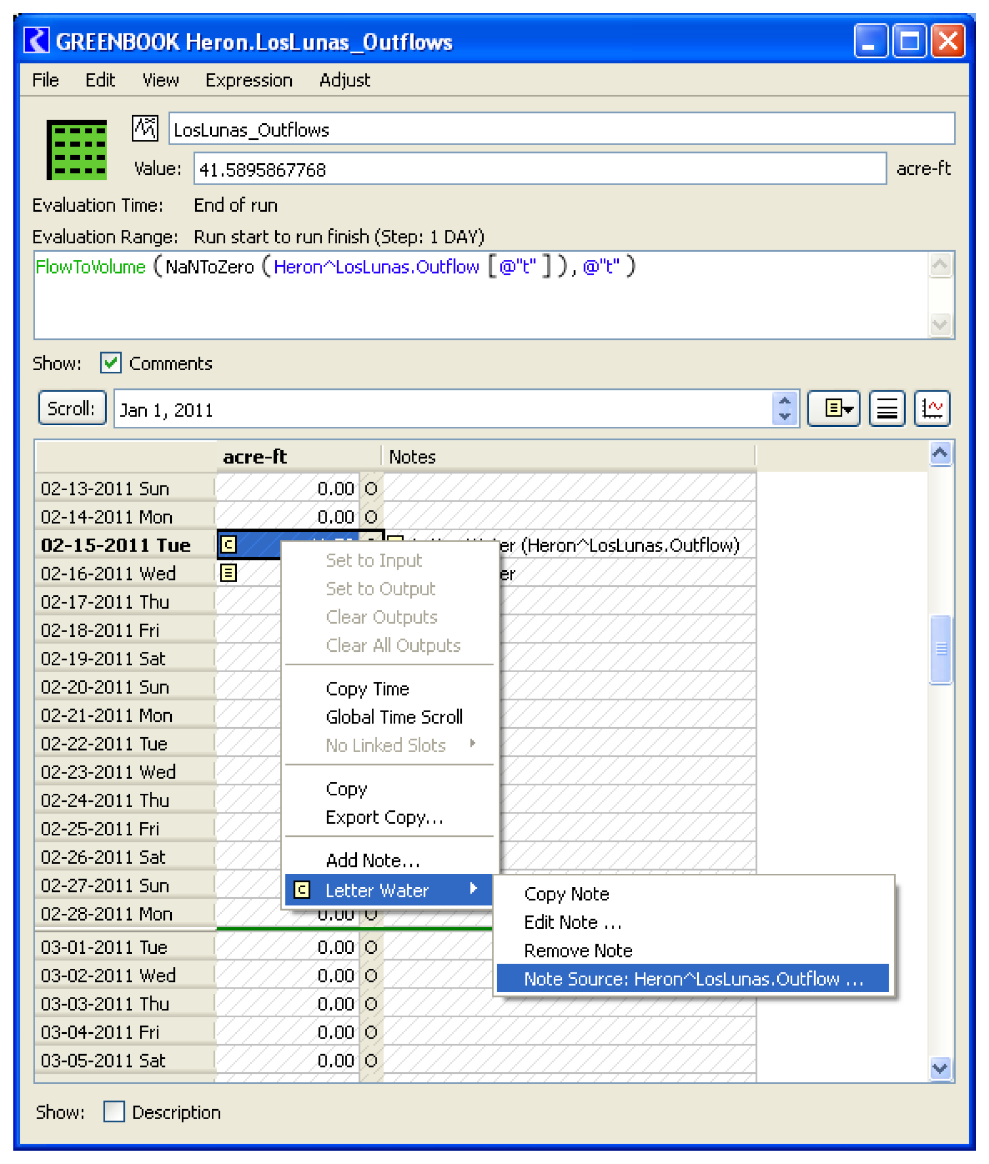Click the plot icon beside the slot name

click(x=145, y=129)
